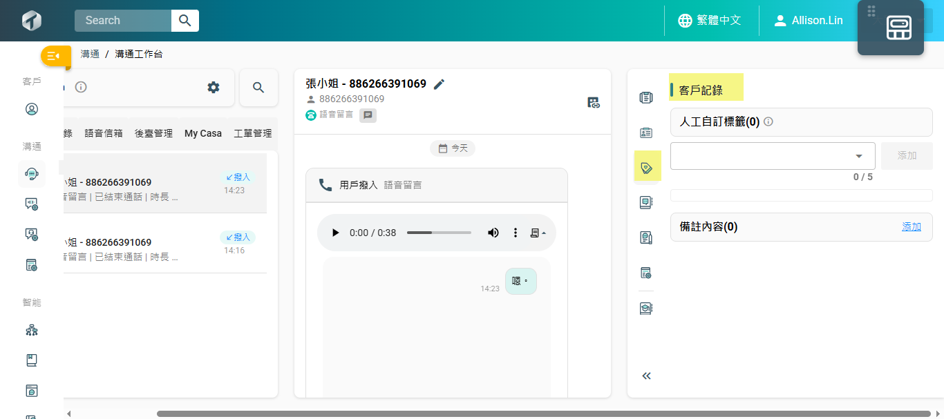Switch to the My Casa tab
Screen dimensions: 944x419
[x=203, y=134]
